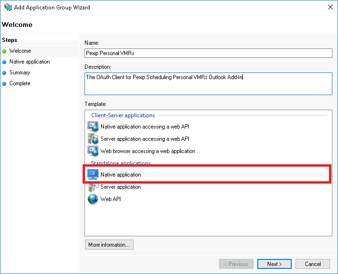The width and height of the screenshot is (338, 274).
Task: Click the green Welcome step bullet
Action: (4, 51)
